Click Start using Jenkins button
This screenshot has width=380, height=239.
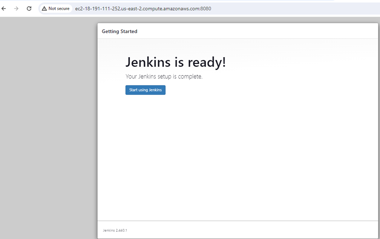pos(146,90)
